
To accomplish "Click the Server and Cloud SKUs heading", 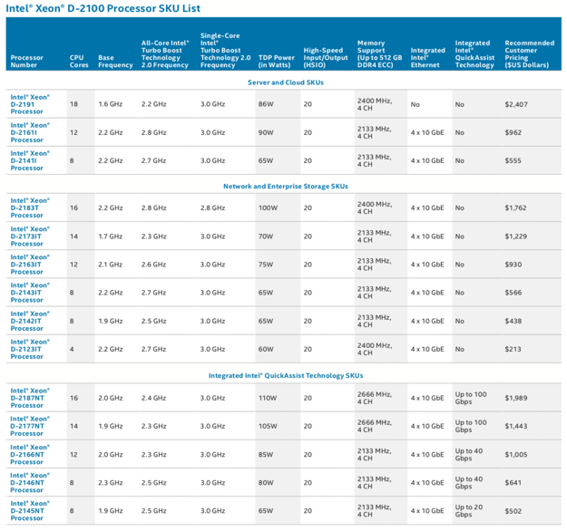I will point(285,82).
